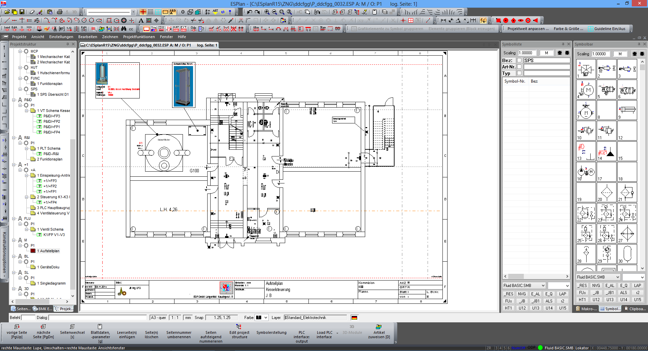Click the Projektweit anpassen button
Viewport: 648px width, 351px height.
tap(528, 29)
